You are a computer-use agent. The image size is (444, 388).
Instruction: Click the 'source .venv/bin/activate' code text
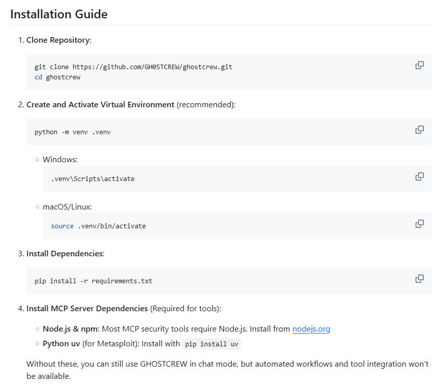coord(98,226)
